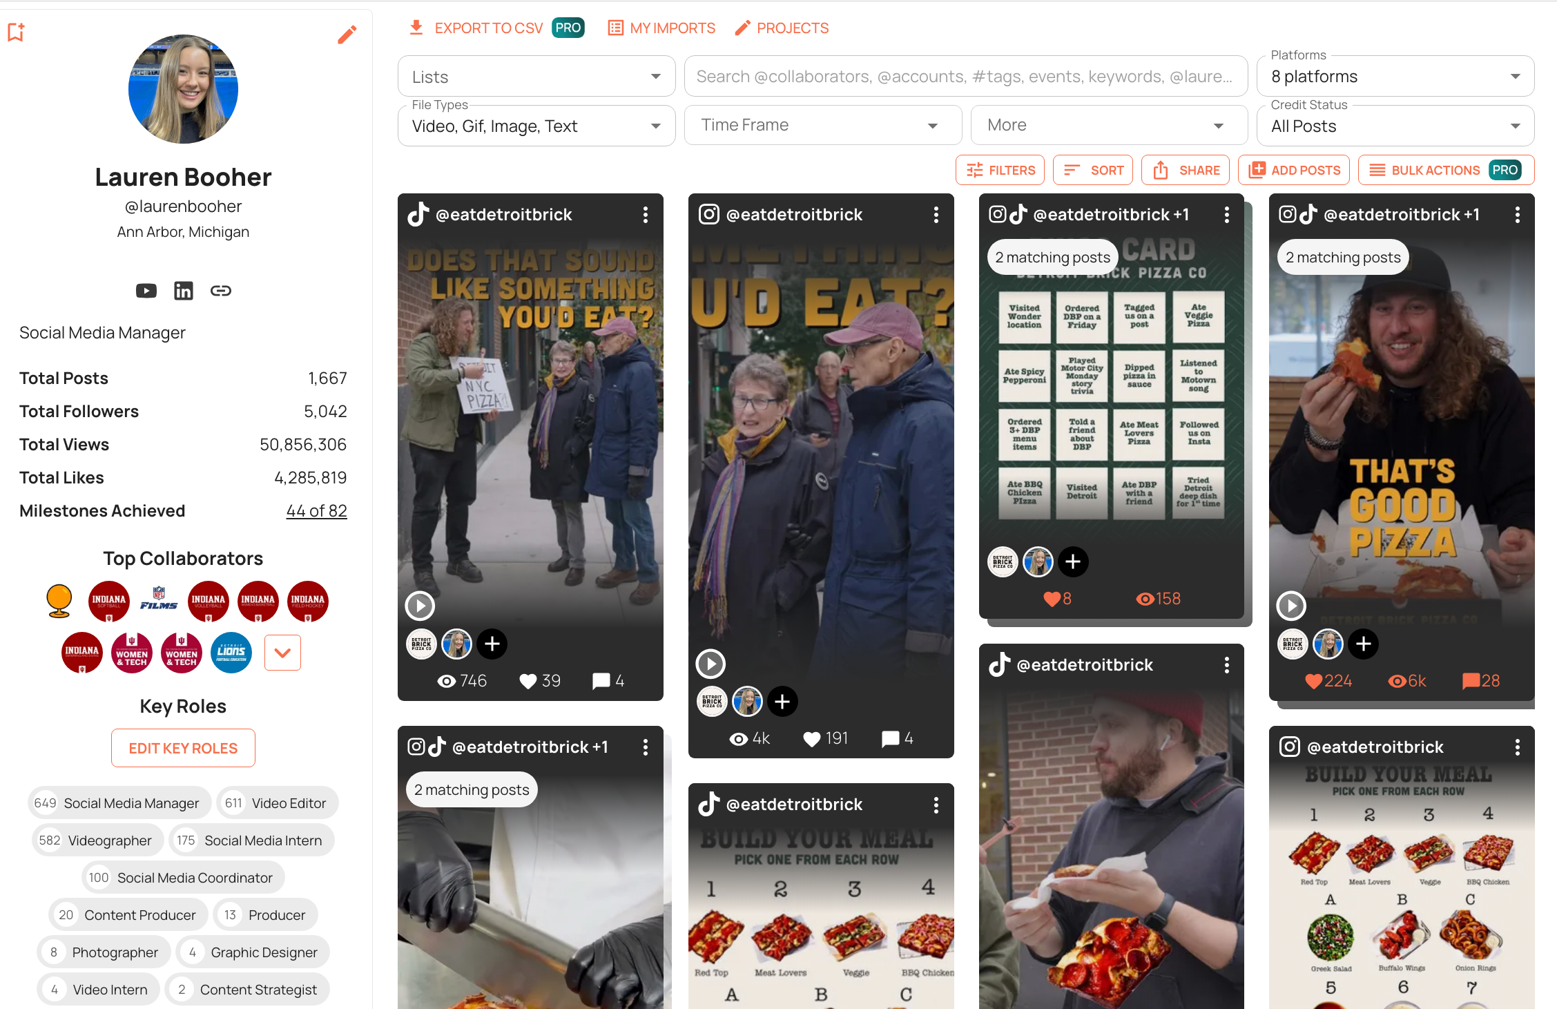Click Edit Key Roles button
This screenshot has height=1009, width=1557.
183,748
